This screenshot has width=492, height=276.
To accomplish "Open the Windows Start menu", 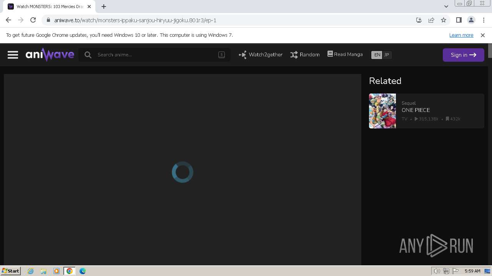I will point(10,271).
